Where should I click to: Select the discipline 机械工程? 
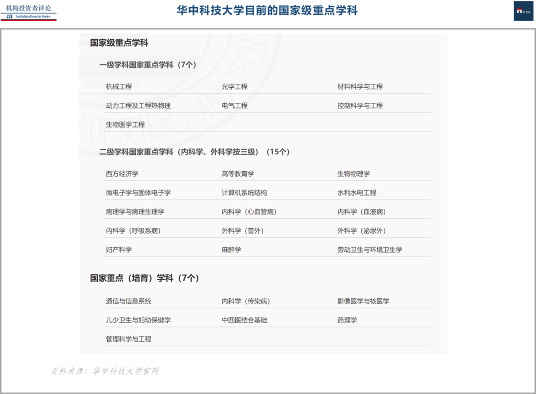(119, 86)
